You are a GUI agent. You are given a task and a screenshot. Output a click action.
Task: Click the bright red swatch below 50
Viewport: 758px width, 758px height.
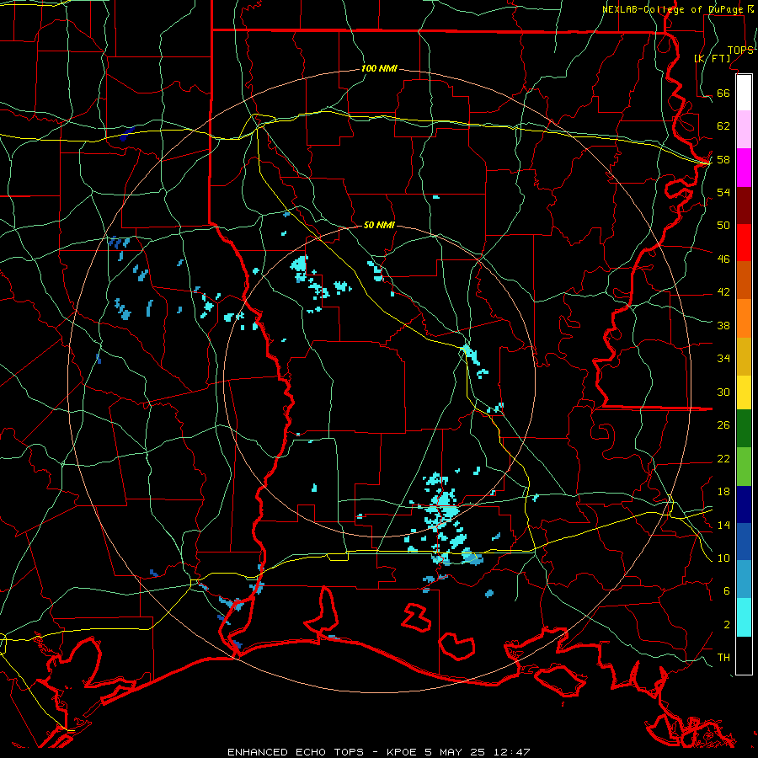click(744, 243)
